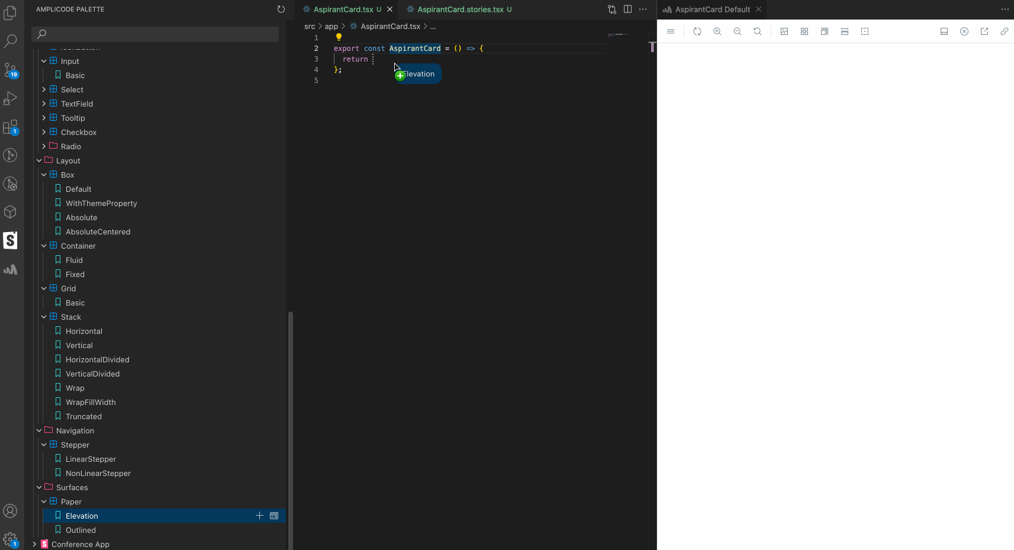Expand the Select tree node
The width and height of the screenshot is (1014, 550).
tap(44, 89)
